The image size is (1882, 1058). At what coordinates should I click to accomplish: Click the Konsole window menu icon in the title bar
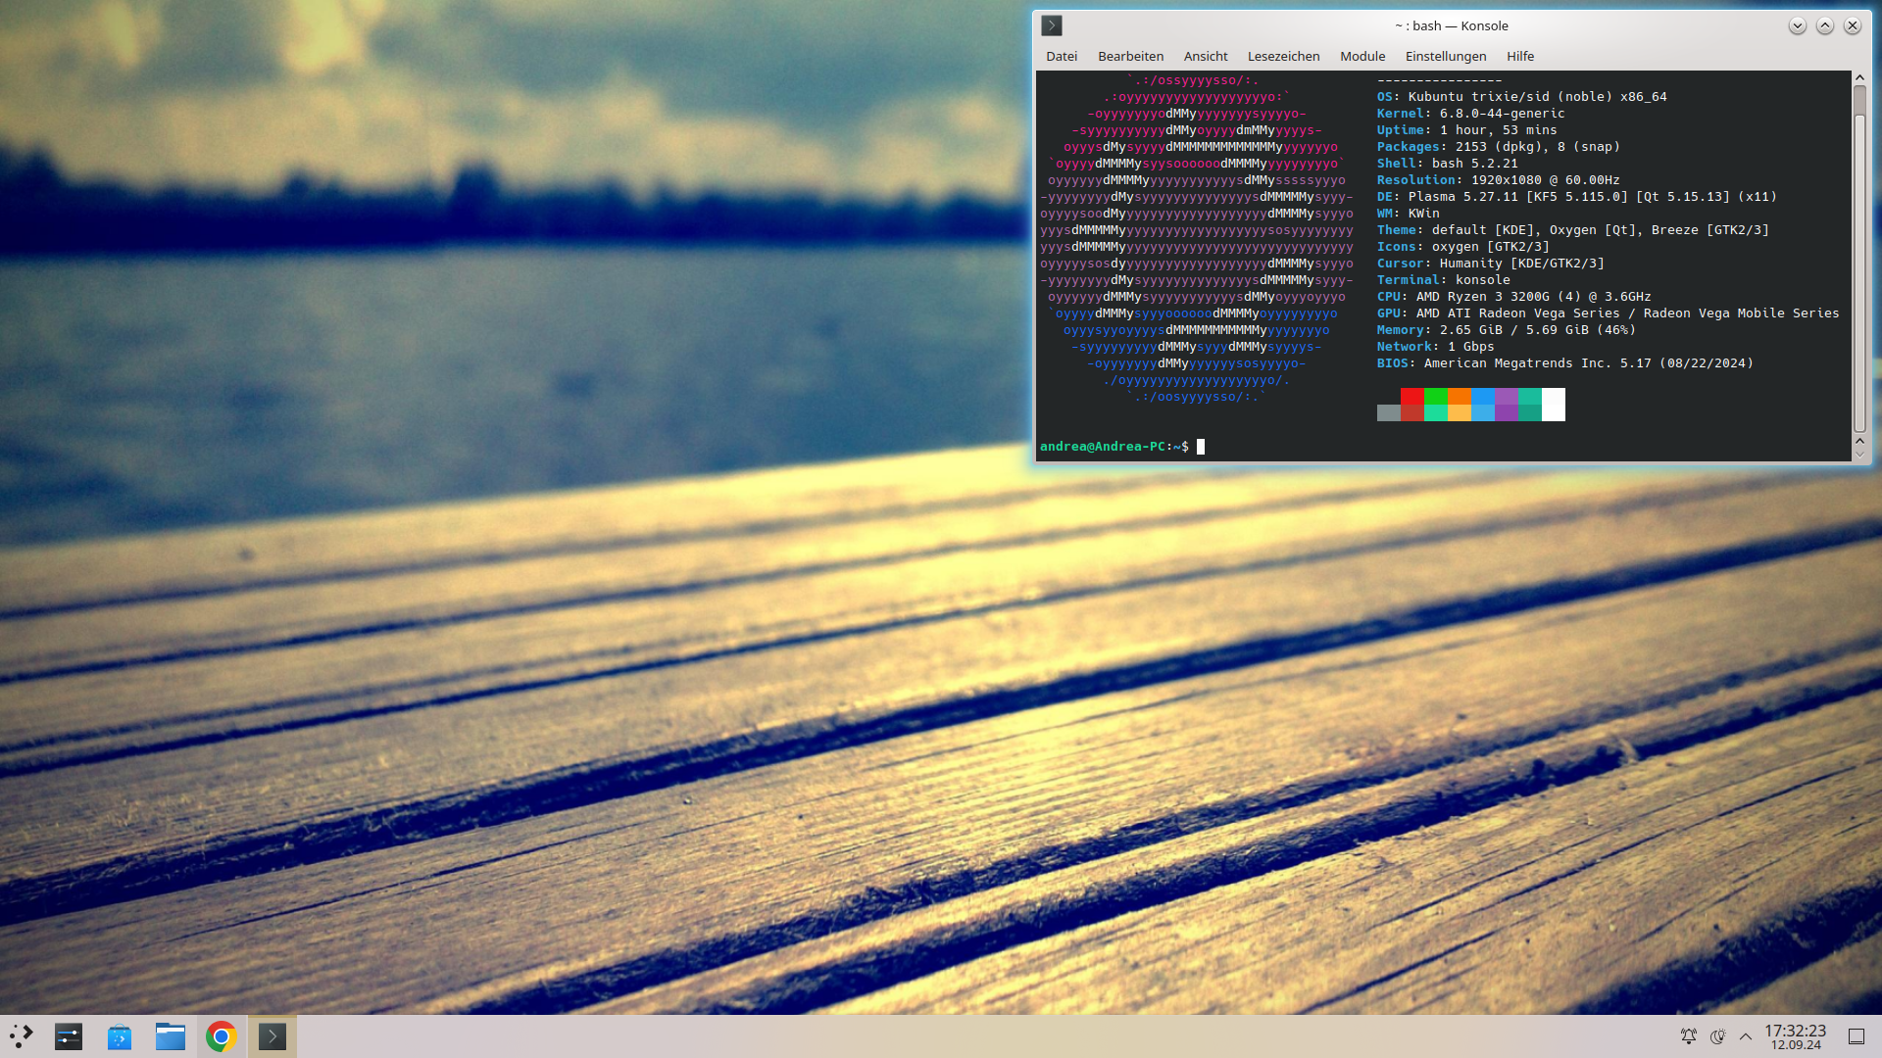click(x=1052, y=25)
